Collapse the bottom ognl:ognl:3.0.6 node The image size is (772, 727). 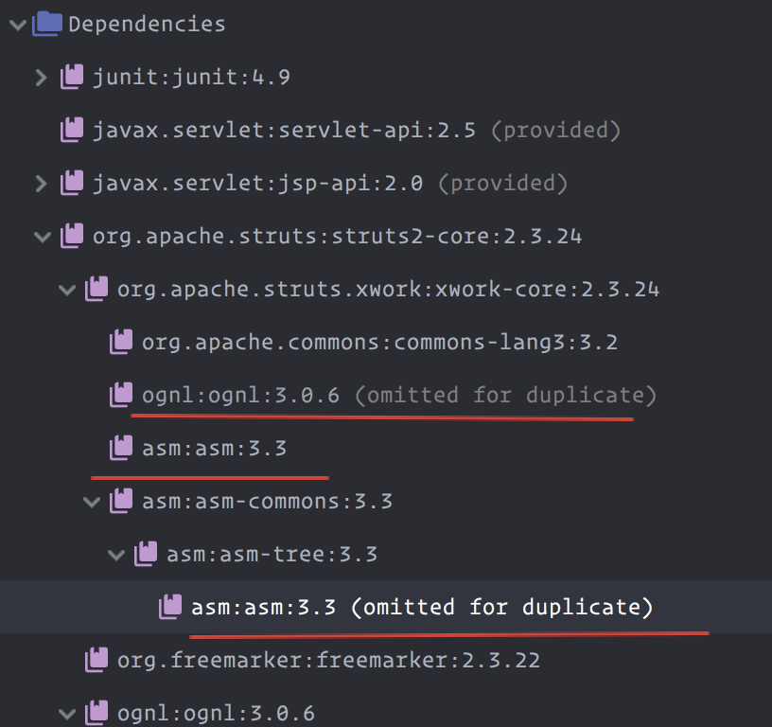pyautogui.click(x=67, y=714)
